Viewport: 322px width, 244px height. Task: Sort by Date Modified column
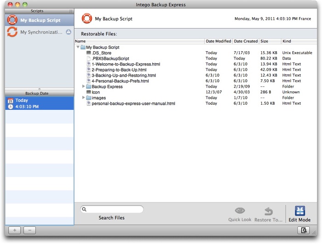click(218, 41)
